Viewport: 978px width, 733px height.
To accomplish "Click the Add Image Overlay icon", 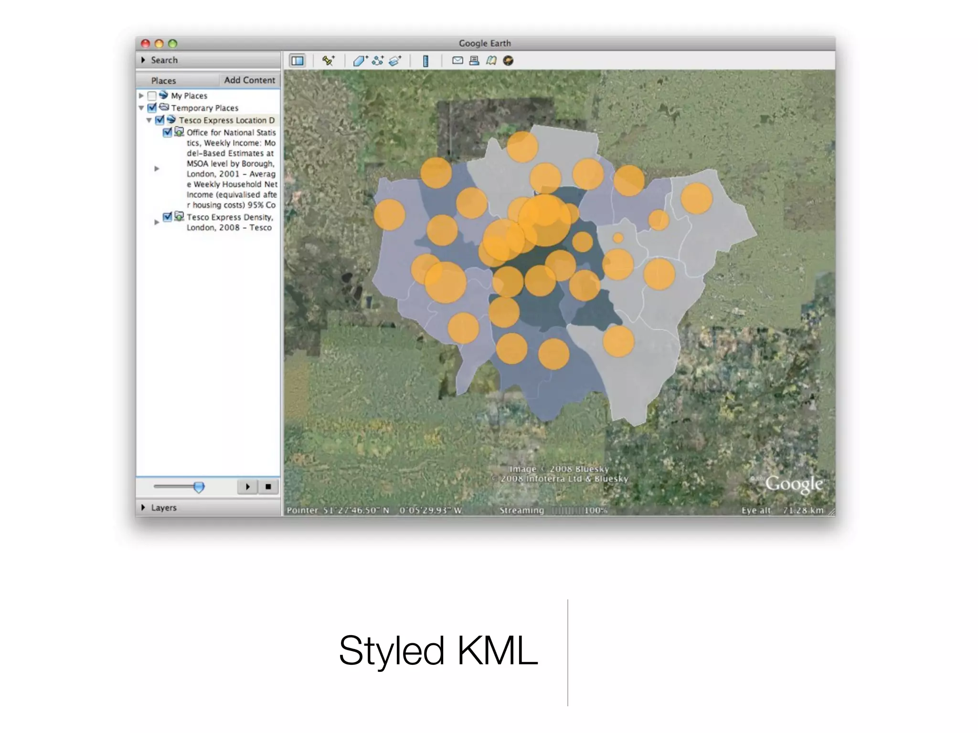I will pyautogui.click(x=395, y=61).
